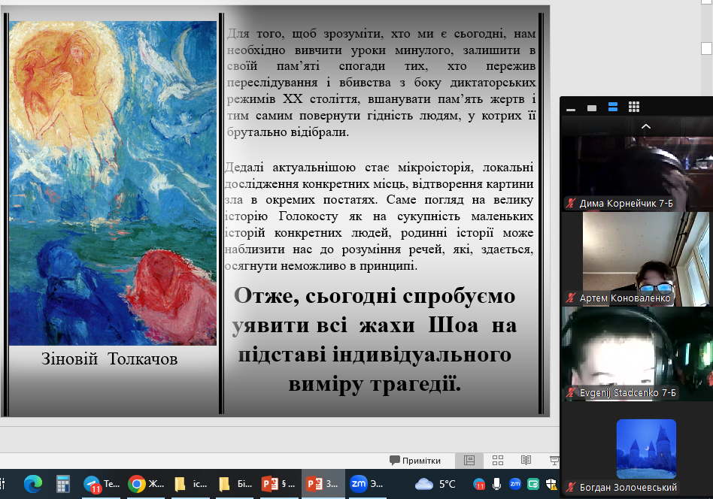Click the muted mic icon beside Артем Коноваленко
Viewport: 713px width, 499px height.
point(571,298)
